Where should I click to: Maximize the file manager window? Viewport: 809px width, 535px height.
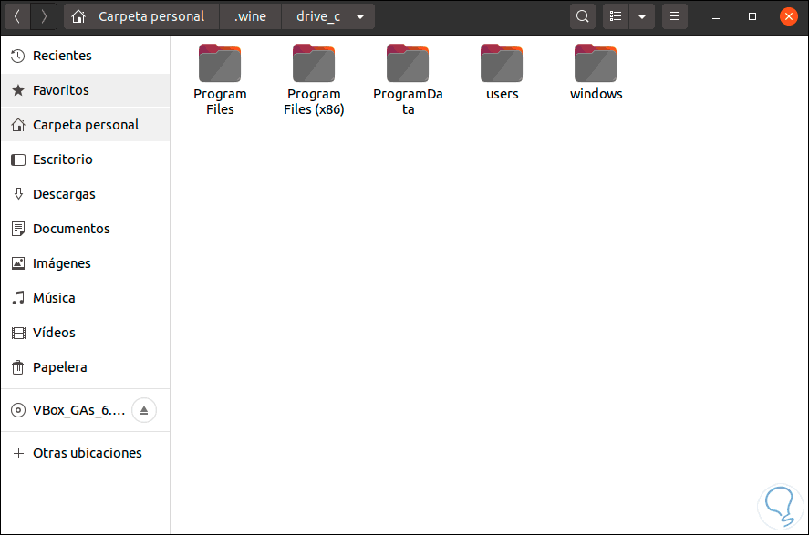coord(752,16)
